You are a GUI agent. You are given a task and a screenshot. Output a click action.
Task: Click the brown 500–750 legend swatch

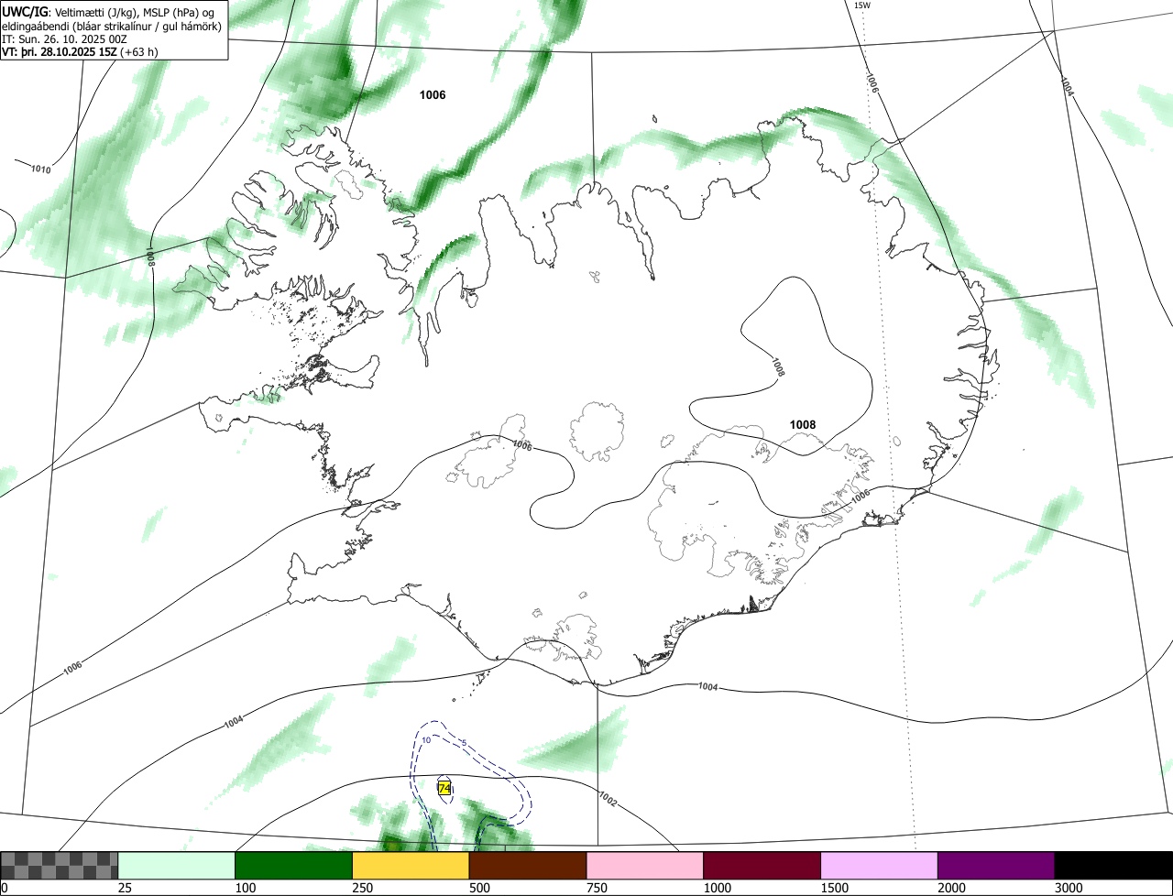pos(528,866)
